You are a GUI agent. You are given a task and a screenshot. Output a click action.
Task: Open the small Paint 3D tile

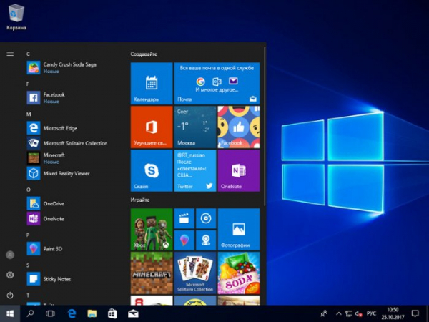click(x=184, y=240)
